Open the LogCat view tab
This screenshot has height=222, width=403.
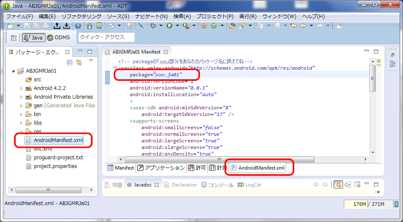249,185
